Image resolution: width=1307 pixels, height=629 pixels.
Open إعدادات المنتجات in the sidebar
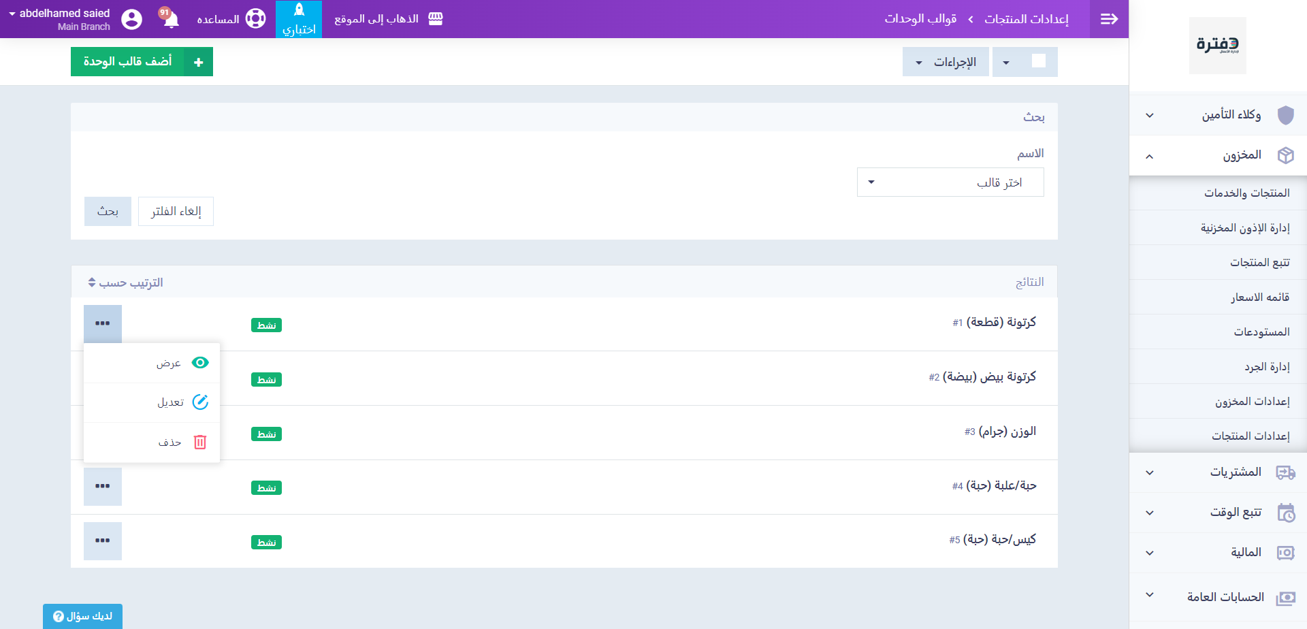coord(1219,436)
